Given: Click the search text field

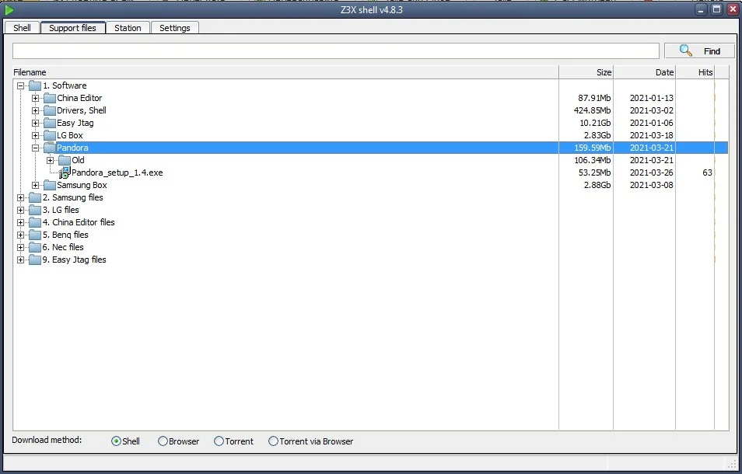Looking at the screenshot, I should [x=335, y=51].
